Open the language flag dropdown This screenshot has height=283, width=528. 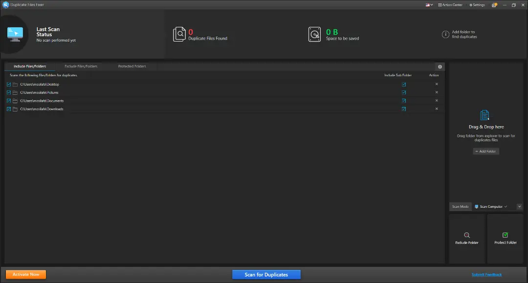[x=429, y=5]
